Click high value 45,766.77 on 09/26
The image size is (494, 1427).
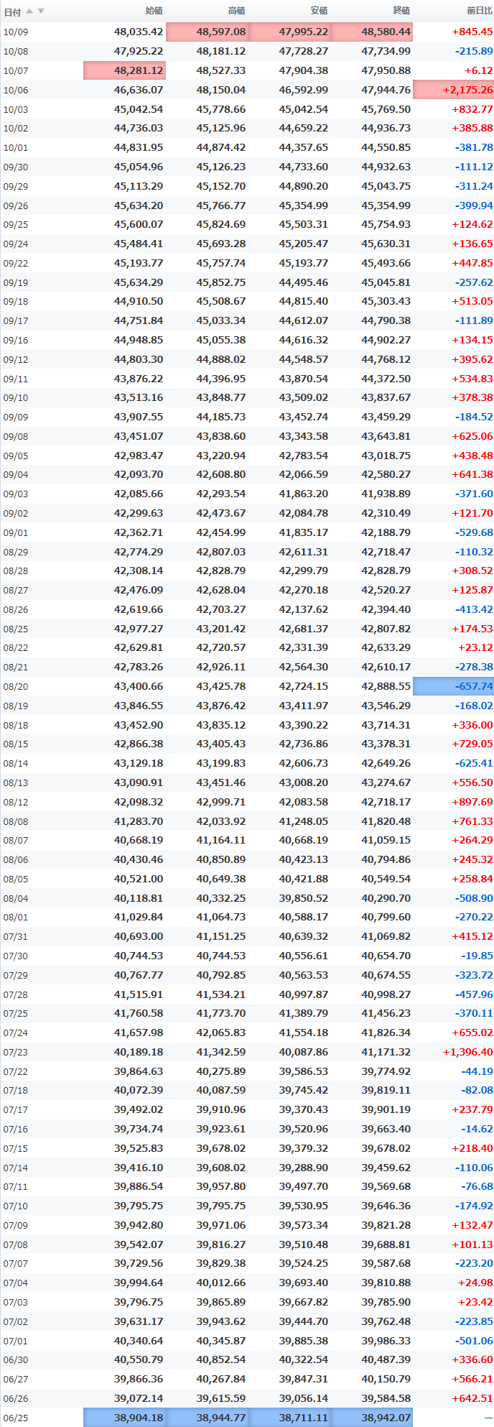point(221,205)
